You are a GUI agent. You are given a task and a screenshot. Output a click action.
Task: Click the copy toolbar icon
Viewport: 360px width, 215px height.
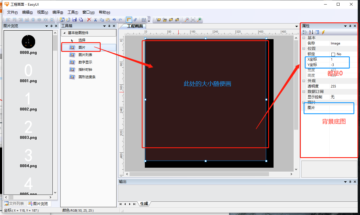click(x=101, y=20)
